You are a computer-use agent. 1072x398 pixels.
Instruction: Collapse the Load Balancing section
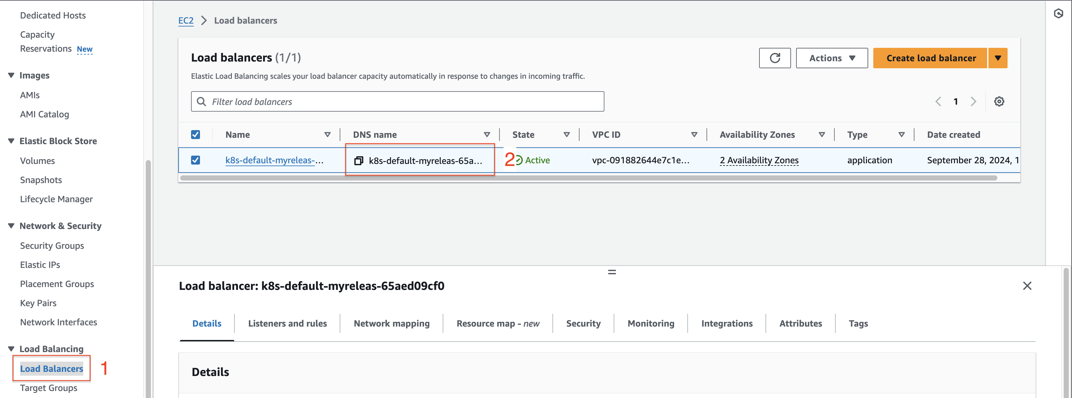click(x=11, y=349)
